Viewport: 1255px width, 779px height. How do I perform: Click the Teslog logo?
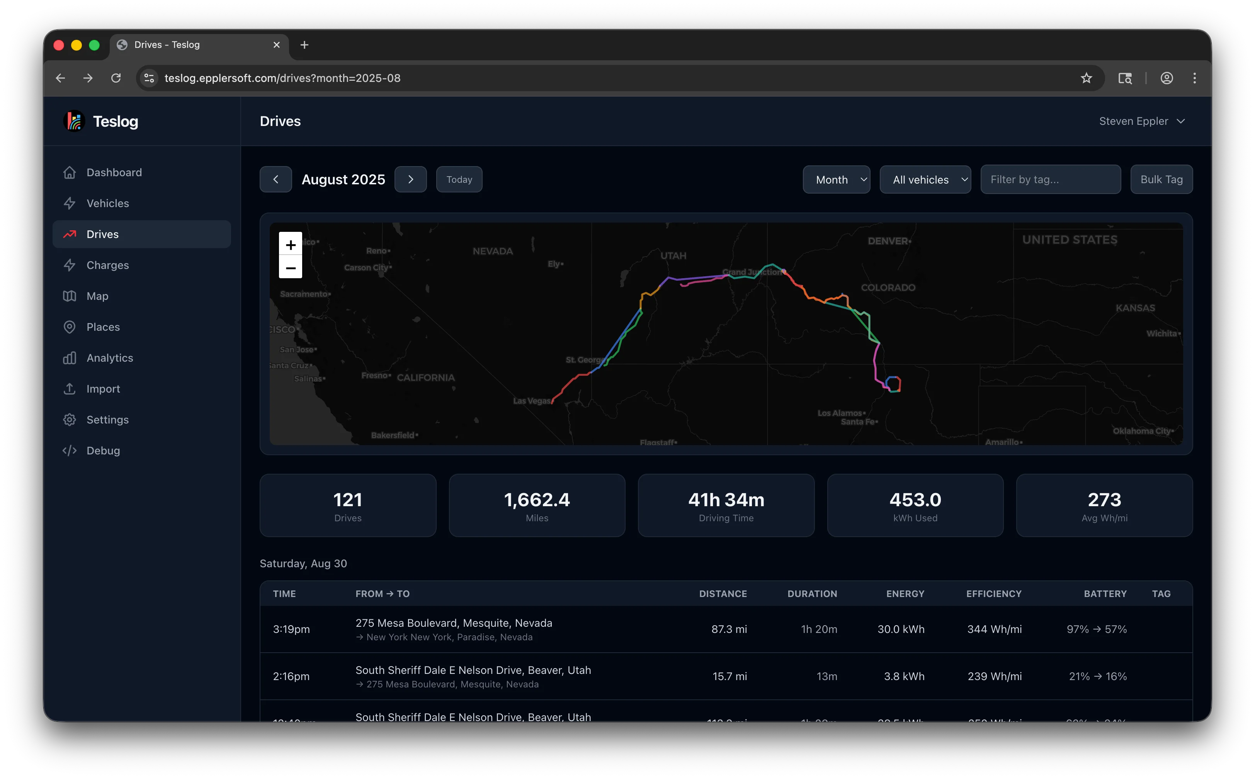pos(101,121)
